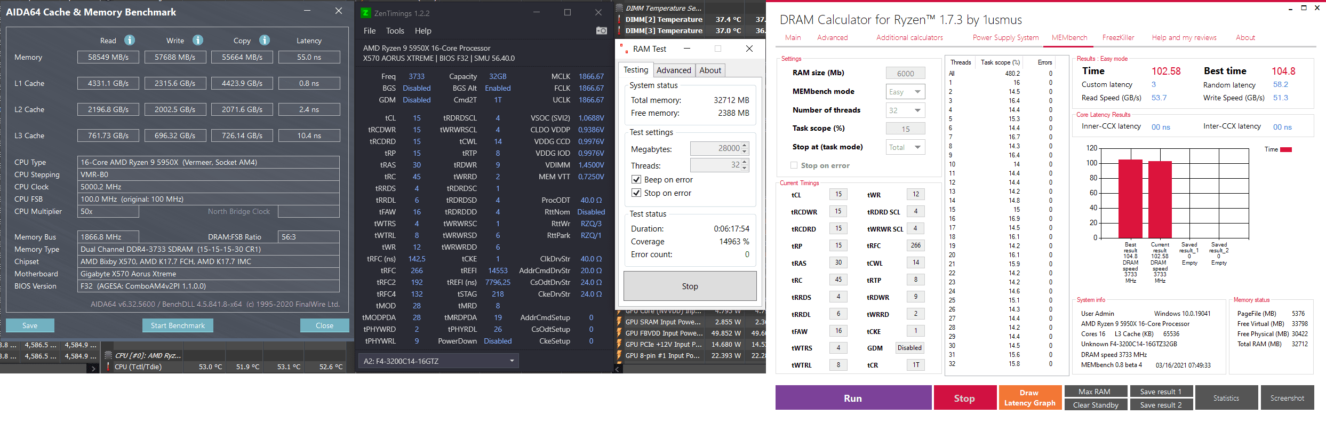
Task: Click the RAM size (Mb) input field
Action: point(905,74)
